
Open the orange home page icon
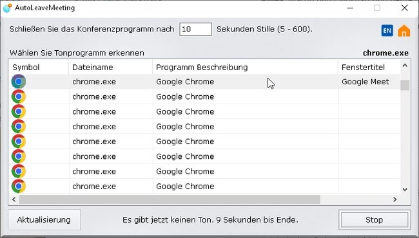pos(404,30)
